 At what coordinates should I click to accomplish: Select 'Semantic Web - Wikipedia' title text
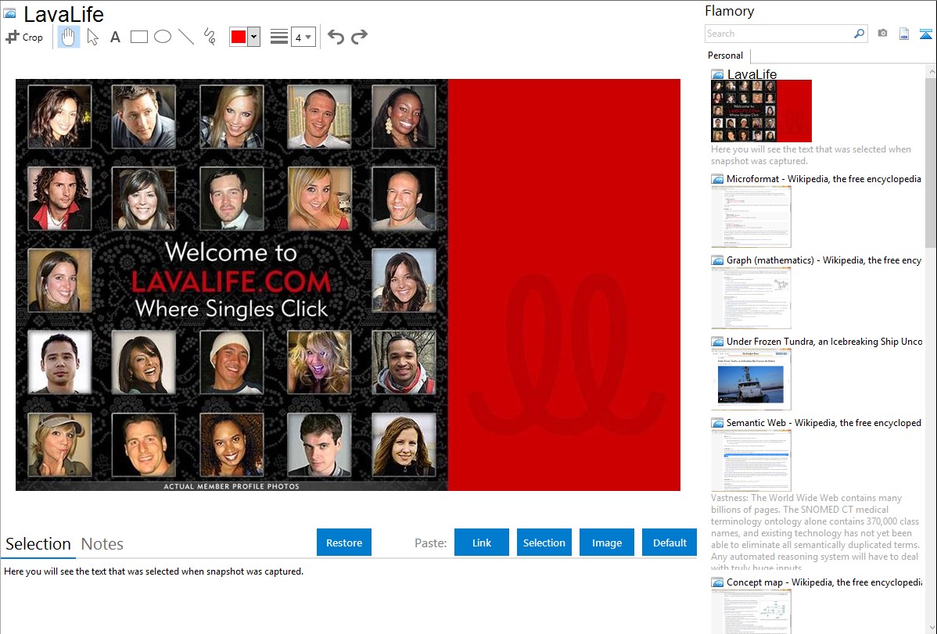[824, 422]
